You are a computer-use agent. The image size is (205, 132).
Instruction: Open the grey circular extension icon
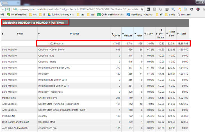[x=161, y=9]
